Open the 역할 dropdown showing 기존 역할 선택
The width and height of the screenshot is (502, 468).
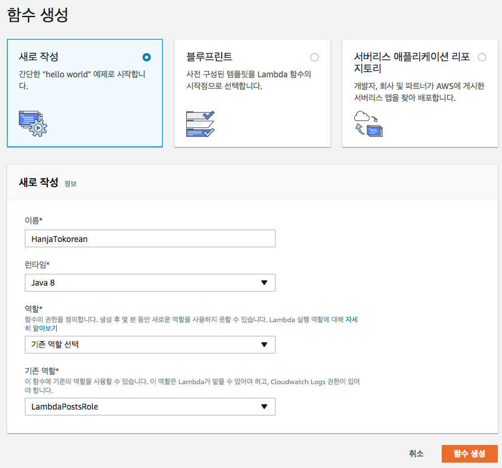click(150, 345)
